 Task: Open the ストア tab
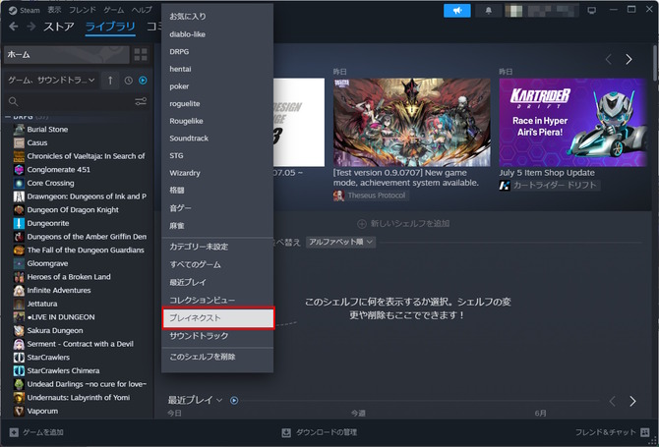pos(58,27)
